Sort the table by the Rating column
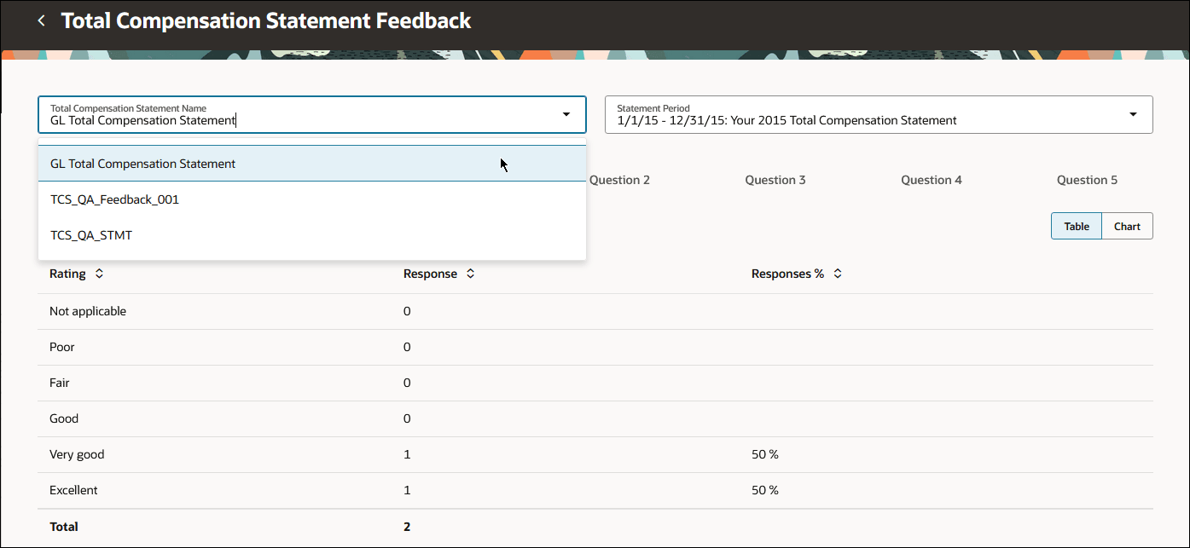This screenshot has width=1190, height=548. tap(99, 274)
